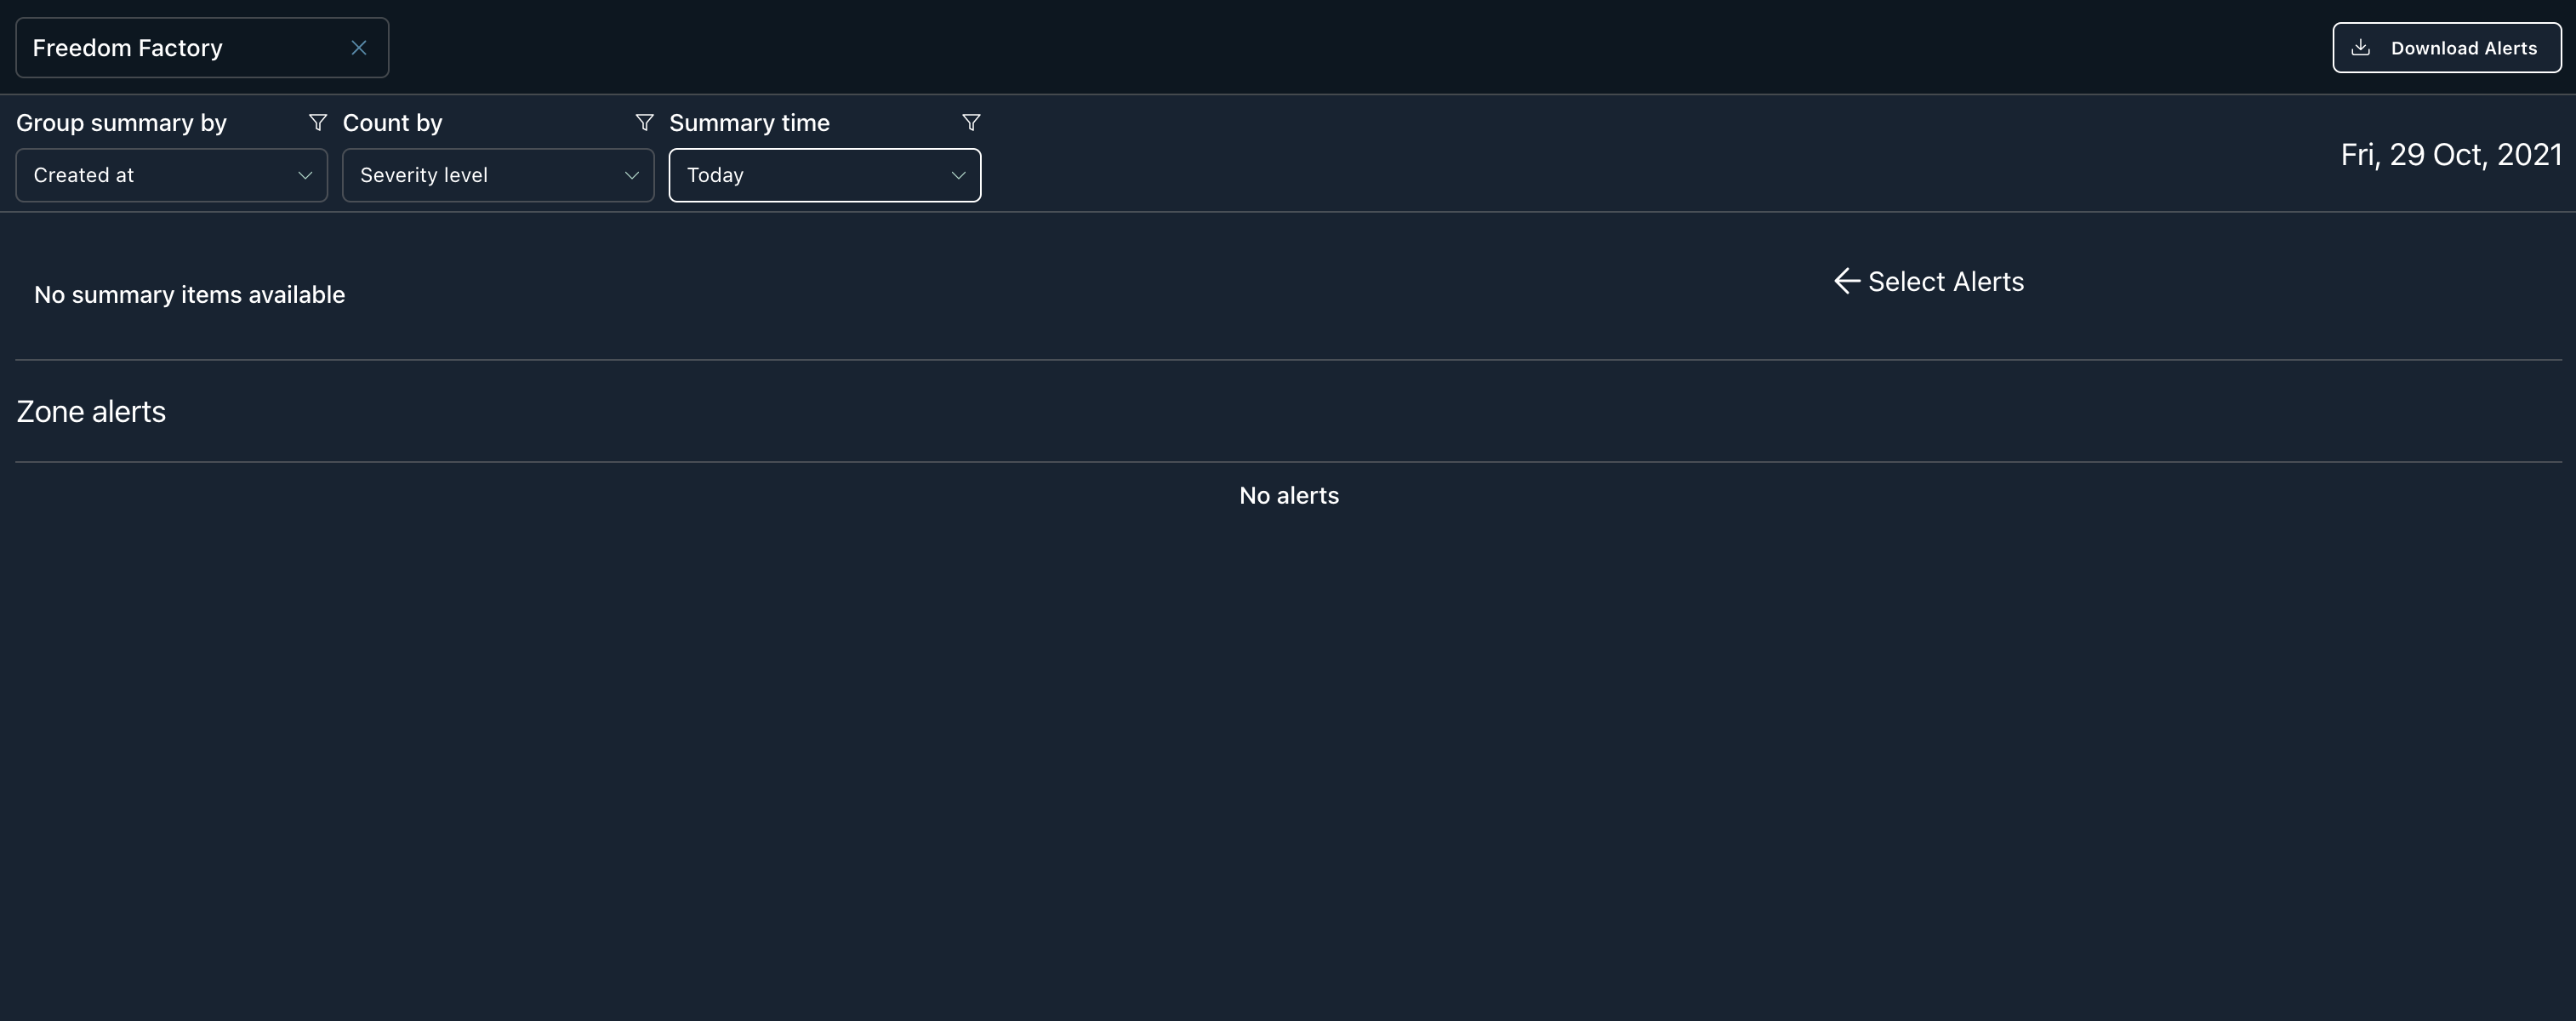Click the Zone alerts heading
The height and width of the screenshot is (1021, 2576).
91,411
